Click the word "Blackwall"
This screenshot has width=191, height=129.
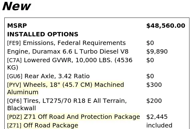coord(22,108)
